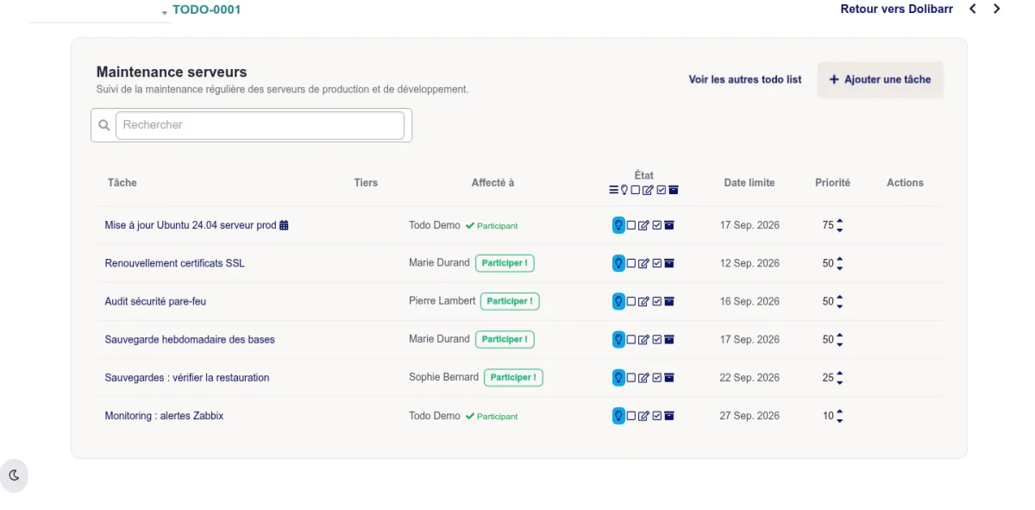Archive Renouvellement certificats SSL task
This screenshot has width=1035, height=510.
pyautogui.click(x=669, y=263)
